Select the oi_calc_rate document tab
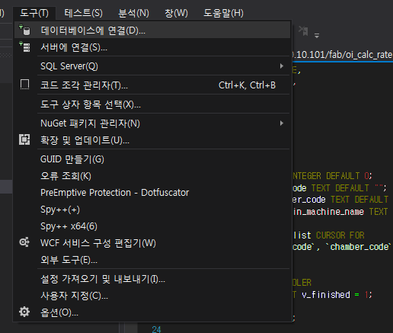 pos(342,55)
